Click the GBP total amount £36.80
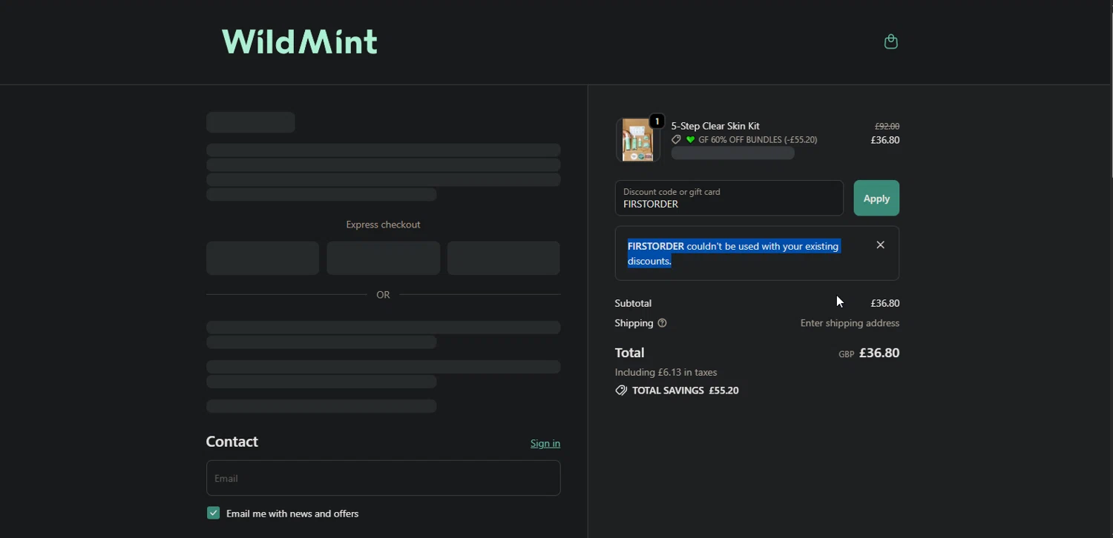Image resolution: width=1113 pixels, height=538 pixels. coord(879,353)
